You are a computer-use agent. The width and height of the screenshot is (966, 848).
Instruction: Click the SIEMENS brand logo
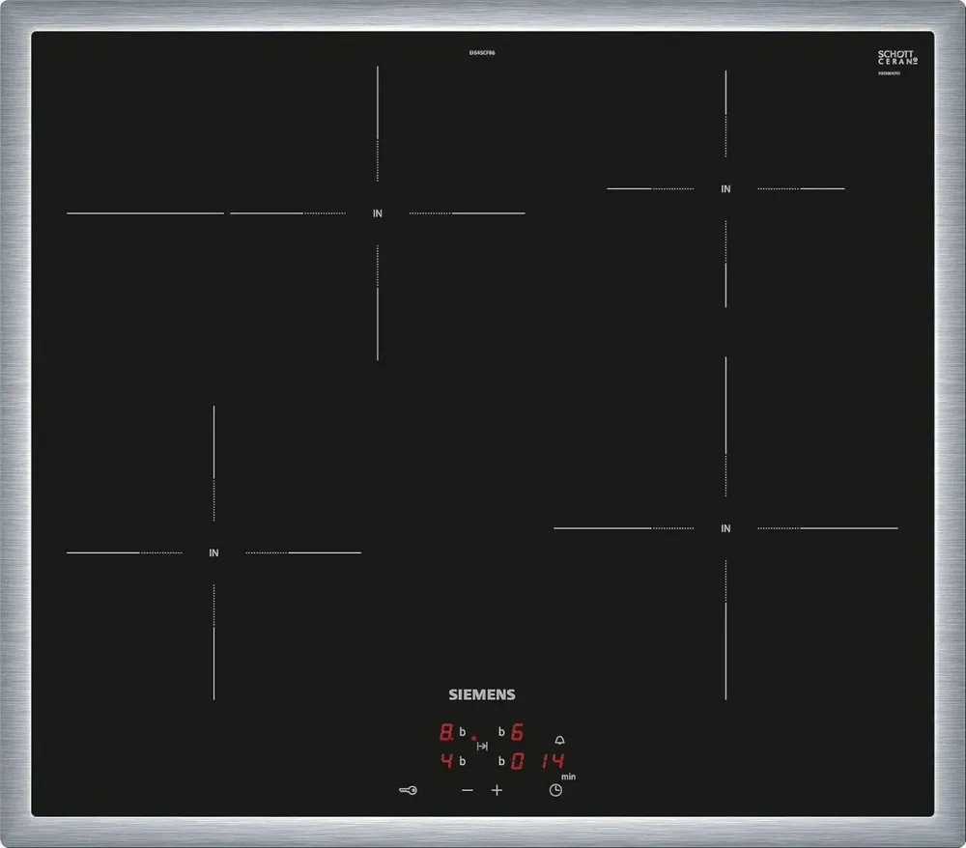[x=481, y=694]
